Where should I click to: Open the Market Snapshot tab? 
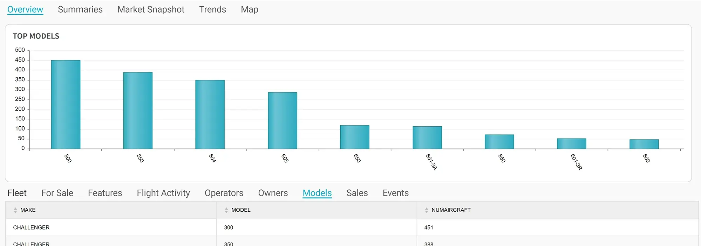pos(151,9)
